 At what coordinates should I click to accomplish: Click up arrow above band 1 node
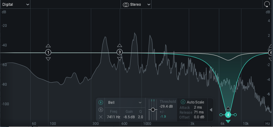click(48, 46)
